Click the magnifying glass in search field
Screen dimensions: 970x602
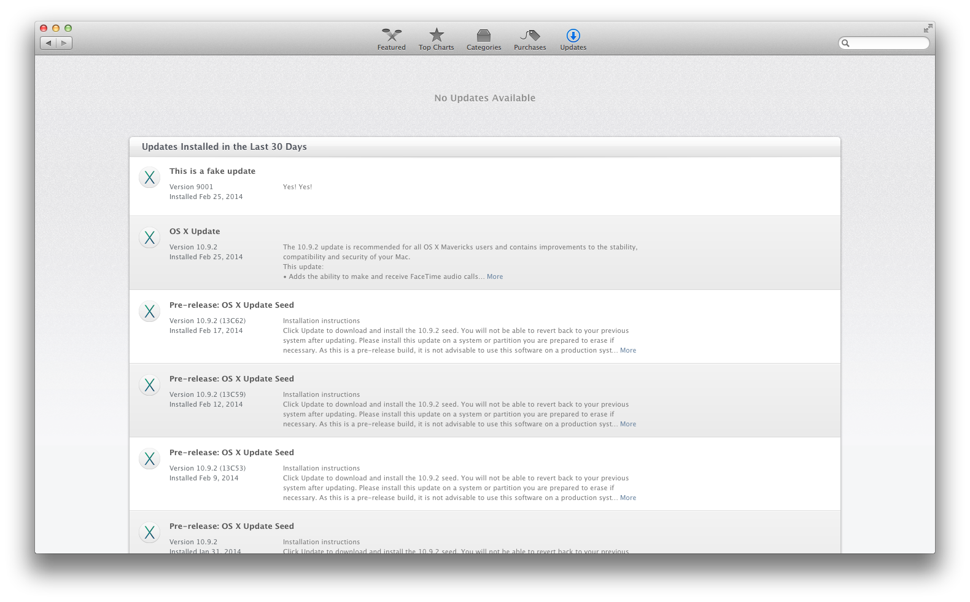845,43
